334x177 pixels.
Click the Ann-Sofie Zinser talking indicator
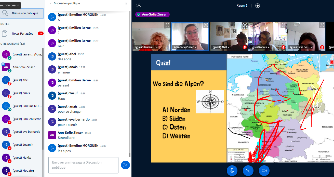152,14
